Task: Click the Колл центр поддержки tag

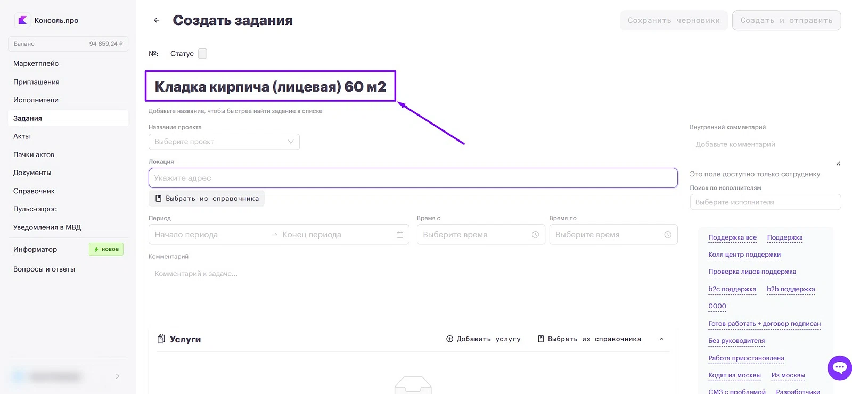Action: click(x=744, y=255)
